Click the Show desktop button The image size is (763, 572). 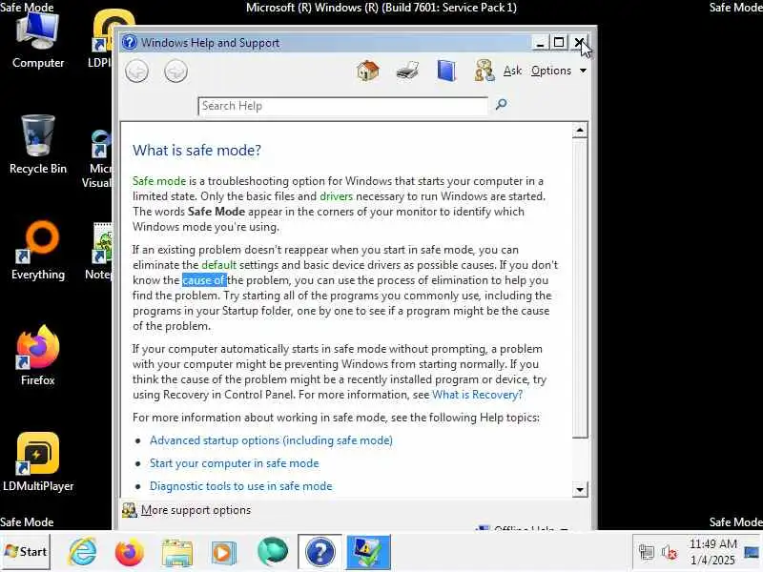pyautogui.click(x=752, y=552)
